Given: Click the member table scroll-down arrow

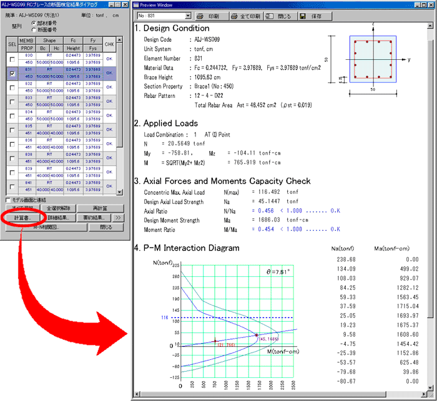Looking at the screenshot, I should 120,192.
